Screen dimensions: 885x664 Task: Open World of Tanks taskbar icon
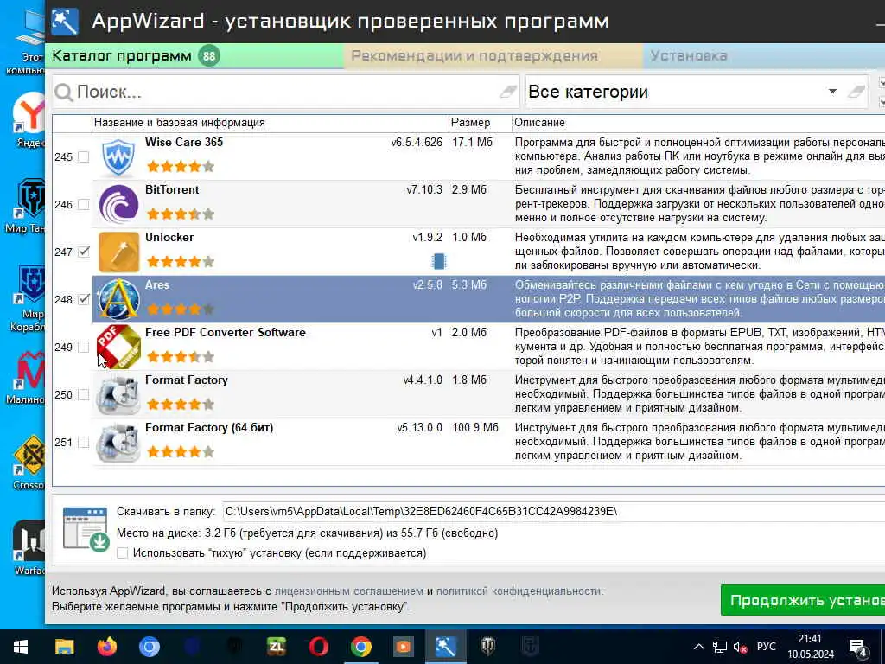pyautogui.click(x=487, y=647)
